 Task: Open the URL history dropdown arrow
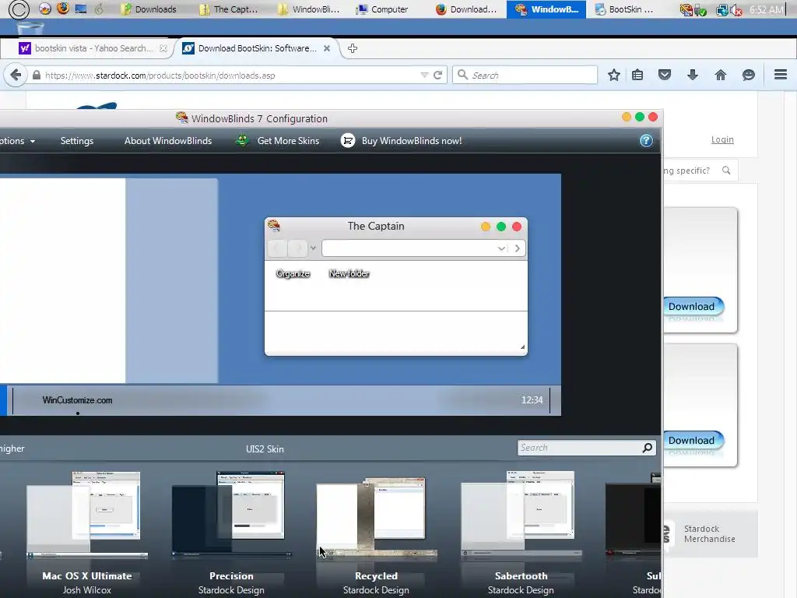[424, 76]
